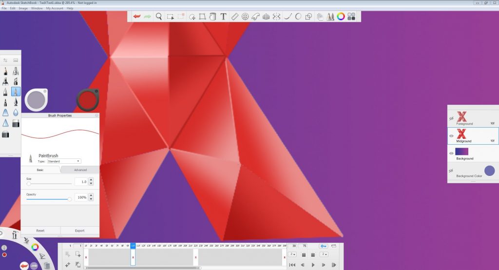Open the My Account menu

[55, 8]
